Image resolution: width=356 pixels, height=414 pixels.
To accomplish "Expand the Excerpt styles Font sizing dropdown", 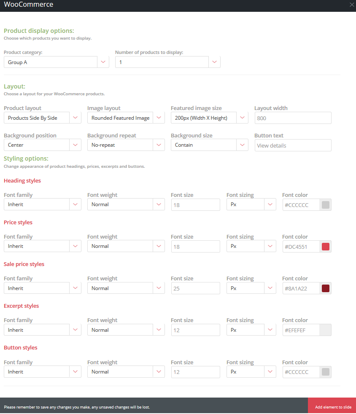I will coord(251,330).
